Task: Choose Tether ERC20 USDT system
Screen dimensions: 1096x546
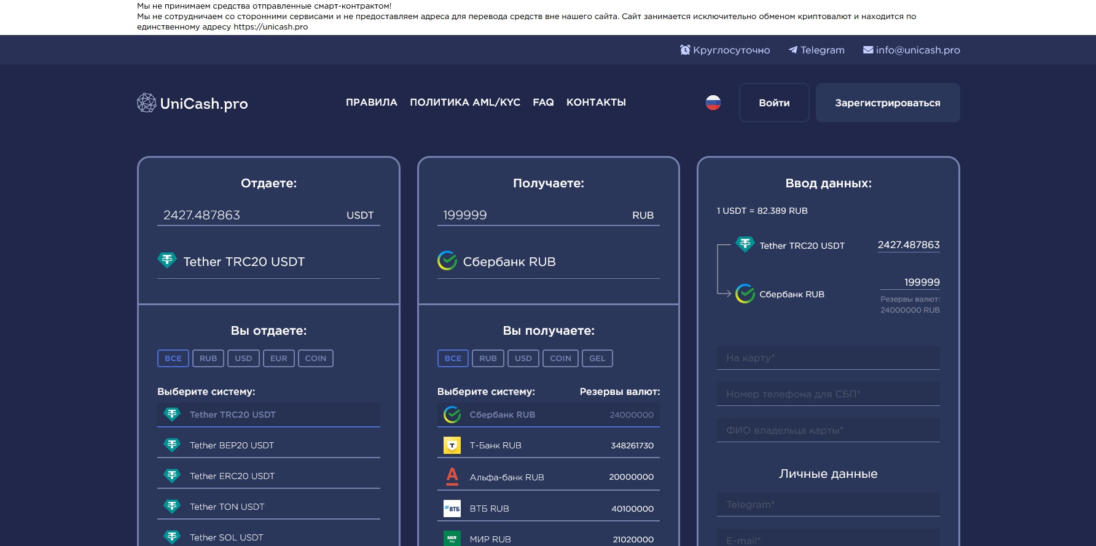Action: click(x=268, y=476)
